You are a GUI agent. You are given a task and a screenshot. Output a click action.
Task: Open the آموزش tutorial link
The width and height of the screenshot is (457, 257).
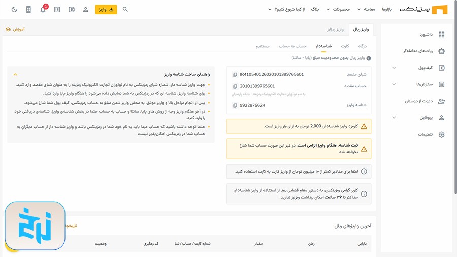[15, 29]
